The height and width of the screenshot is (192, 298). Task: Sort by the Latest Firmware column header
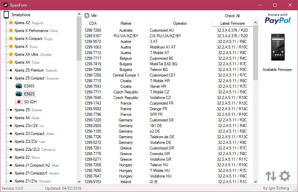click(x=233, y=23)
